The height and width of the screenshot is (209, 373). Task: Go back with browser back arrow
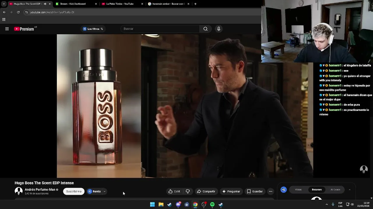(x=4, y=12)
